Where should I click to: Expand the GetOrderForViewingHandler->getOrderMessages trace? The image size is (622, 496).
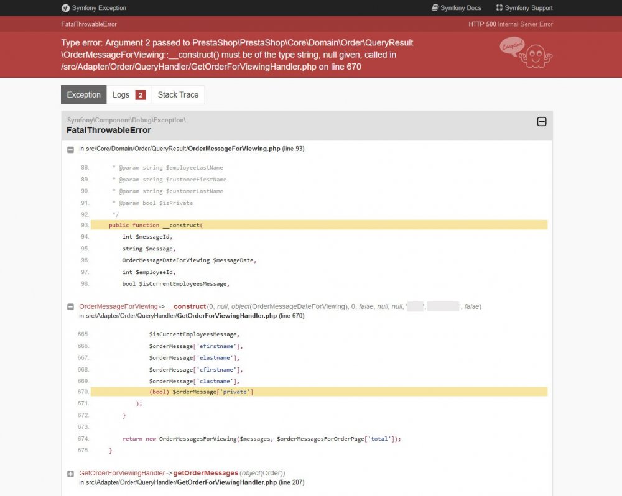[71, 474]
